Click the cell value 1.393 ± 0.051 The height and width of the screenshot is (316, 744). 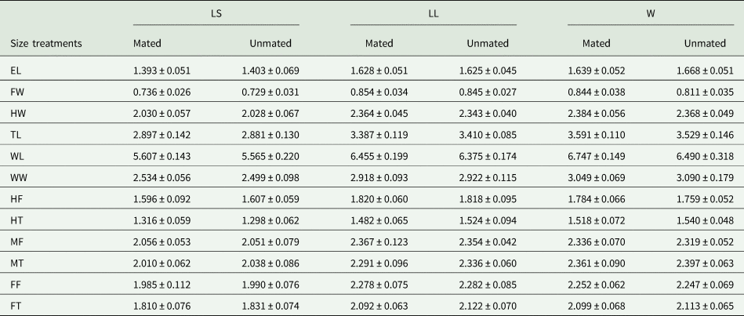tap(162, 71)
